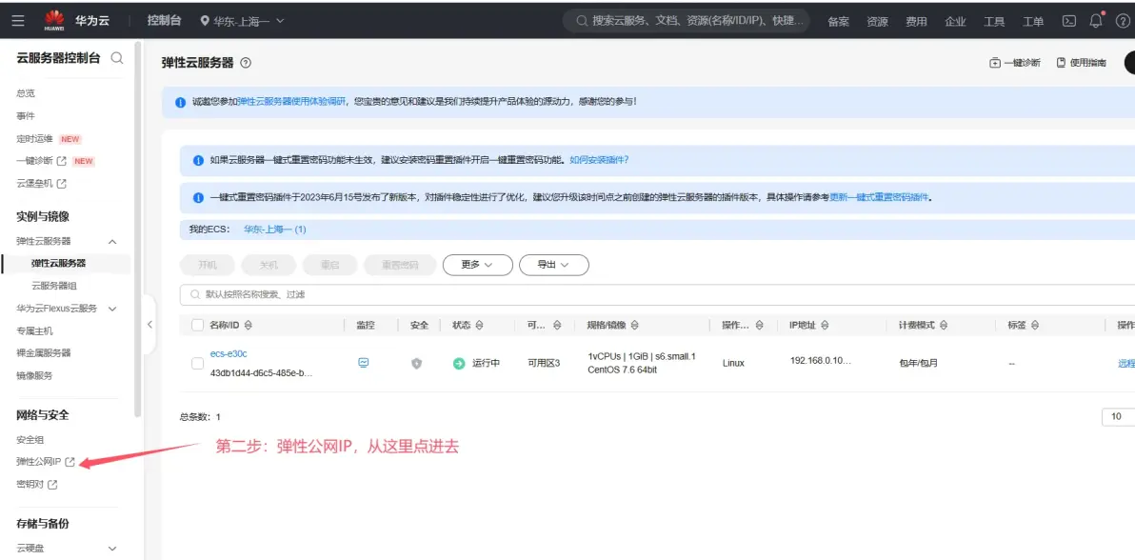Open the ecs-e30c server link

click(229, 353)
